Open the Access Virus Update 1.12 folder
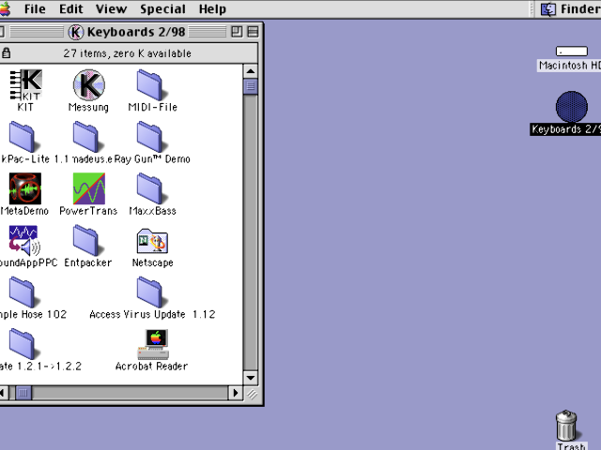The image size is (601, 450). pyautogui.click(x=152, y=292)
